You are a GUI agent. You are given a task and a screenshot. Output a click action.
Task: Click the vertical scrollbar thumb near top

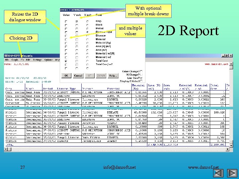click(x=231, y=67)
